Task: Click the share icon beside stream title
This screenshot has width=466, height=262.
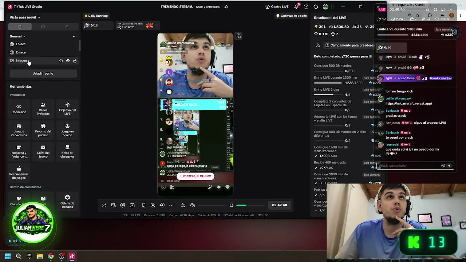Action: [x=226, y=7]
